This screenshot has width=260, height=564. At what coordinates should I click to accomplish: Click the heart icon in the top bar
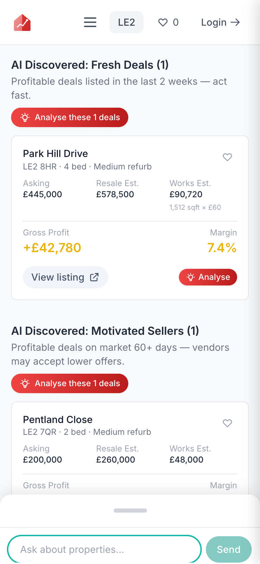[x=163, y=22]
